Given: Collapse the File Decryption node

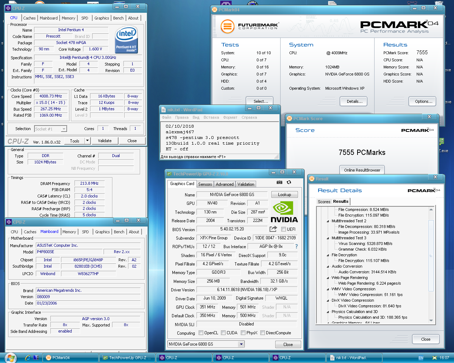Looking at the screenshot, I should pos(328,255).
